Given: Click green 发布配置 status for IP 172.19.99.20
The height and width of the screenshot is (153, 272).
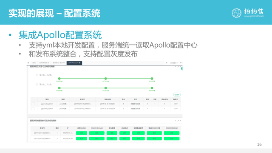Looking at the screenshot, I should click(112, 139).
